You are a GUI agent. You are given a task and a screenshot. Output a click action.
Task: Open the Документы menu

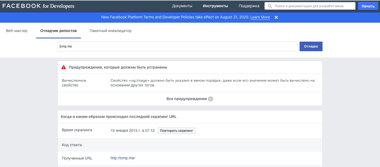(x=182, y=6)
